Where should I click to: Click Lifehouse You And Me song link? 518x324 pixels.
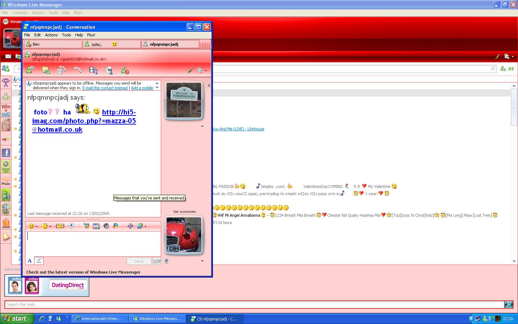(238, 129)
